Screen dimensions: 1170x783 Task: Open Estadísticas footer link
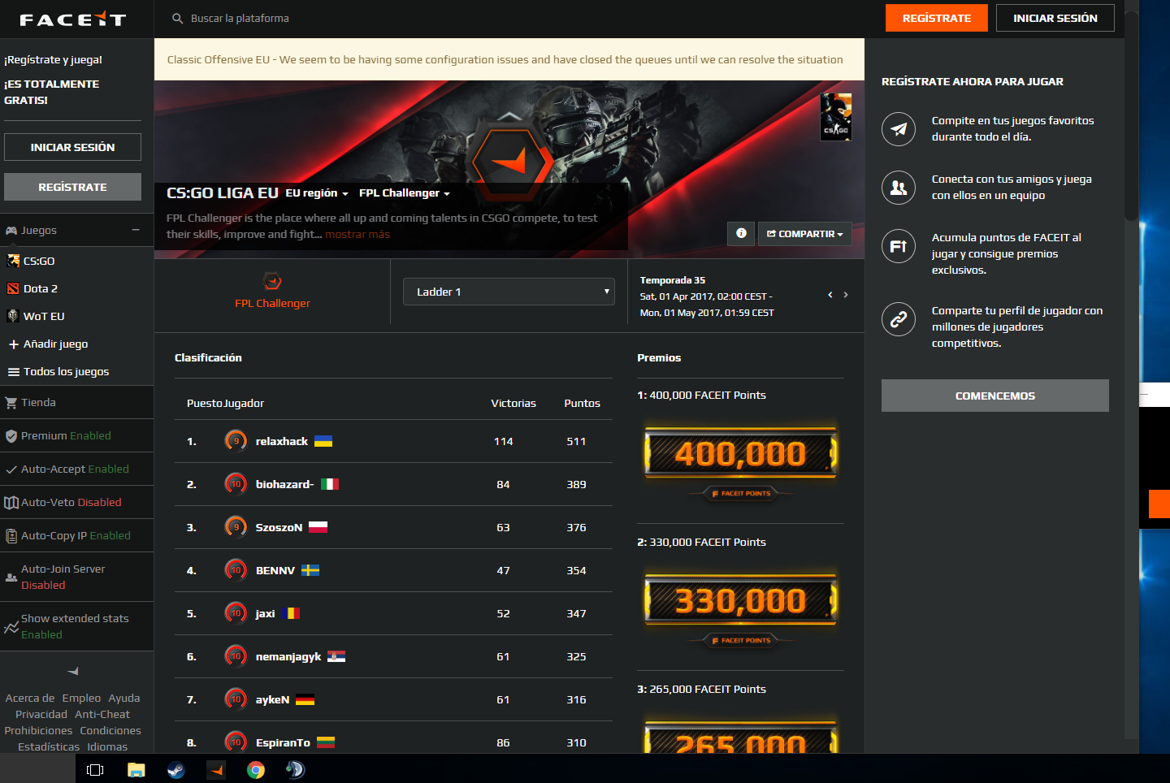click(x=49, y=746)
